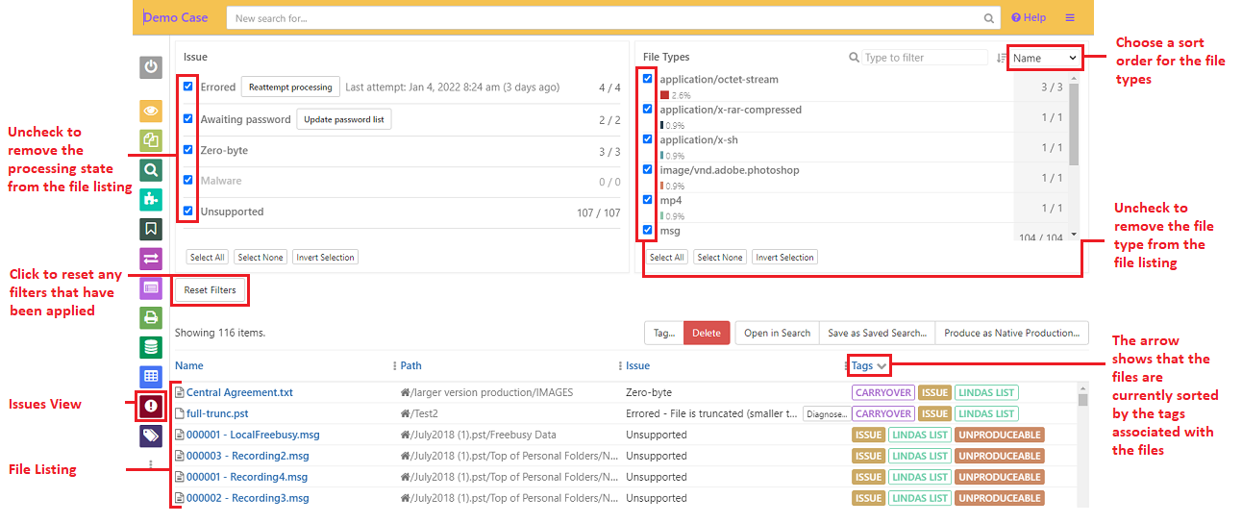Open the eye review icon in sidebar

[x=151, y=112]
